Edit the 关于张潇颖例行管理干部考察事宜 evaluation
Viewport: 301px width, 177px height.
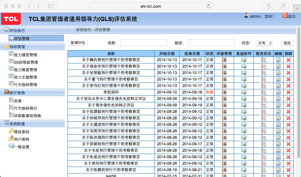278,112
